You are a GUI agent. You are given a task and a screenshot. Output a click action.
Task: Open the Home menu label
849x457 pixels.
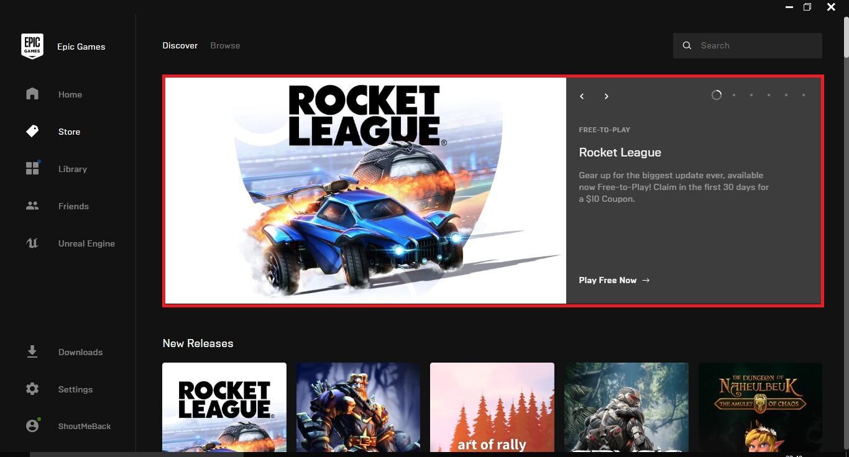[x=70, y=94]
